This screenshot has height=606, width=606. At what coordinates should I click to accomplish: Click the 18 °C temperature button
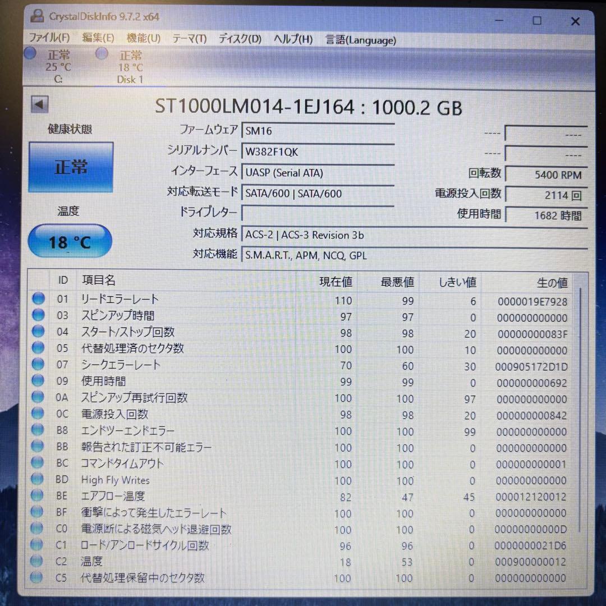tap(70, 241)
